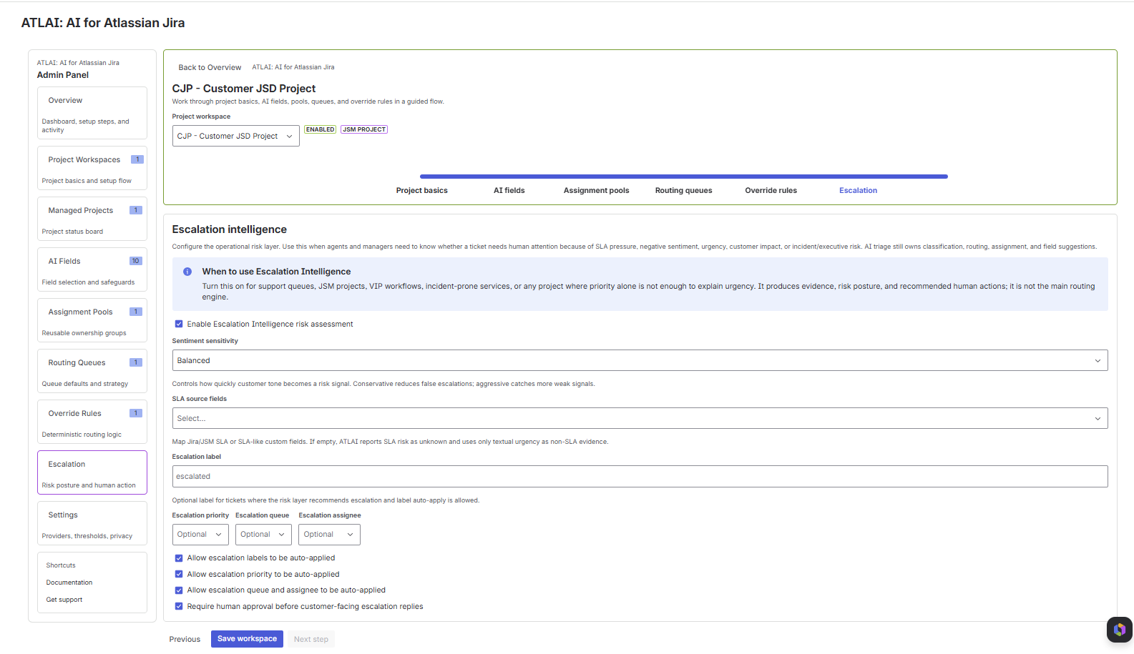Click the Project Workspaces count badge

click(x=137, y=159)
